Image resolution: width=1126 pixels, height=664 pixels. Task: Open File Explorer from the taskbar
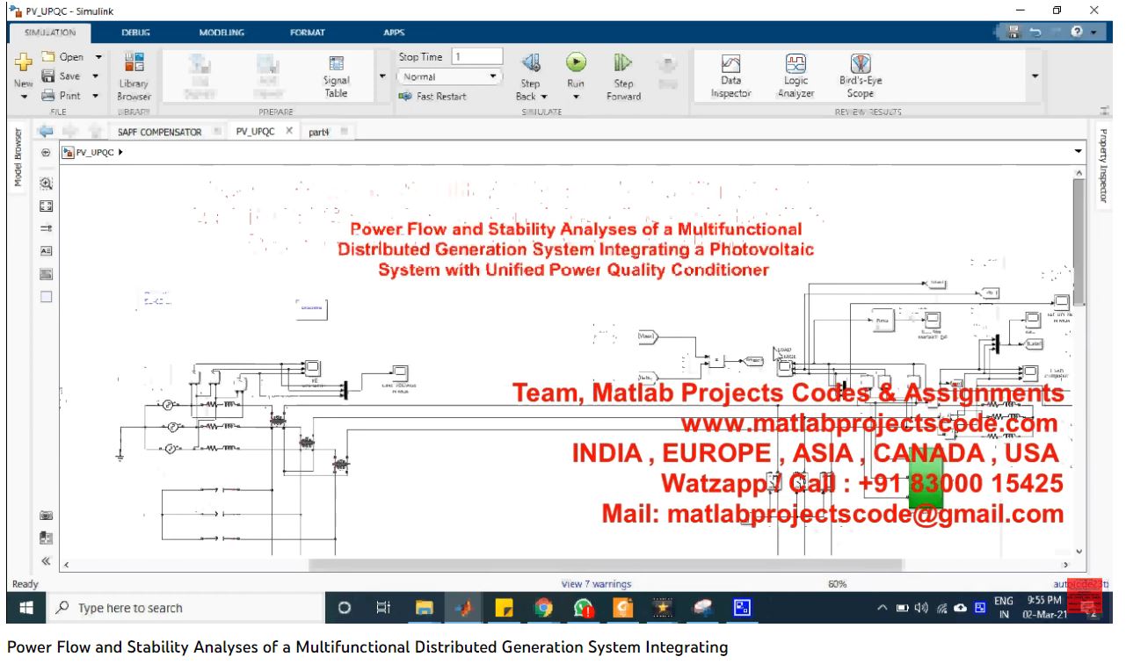coord(425,607)
